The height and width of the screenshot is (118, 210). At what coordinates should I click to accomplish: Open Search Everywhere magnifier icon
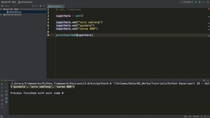coord(208,2)
